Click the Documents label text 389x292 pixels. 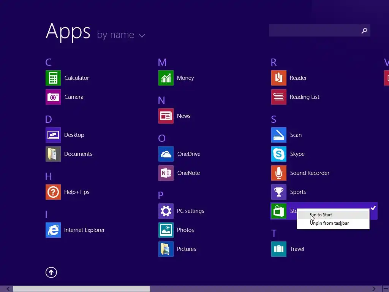78,154
